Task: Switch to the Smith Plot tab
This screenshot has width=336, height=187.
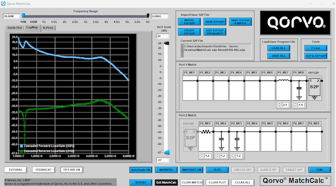Action: click(14, 28)
